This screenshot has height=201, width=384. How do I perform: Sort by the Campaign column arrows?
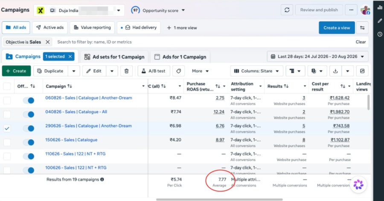click(70, 86)
